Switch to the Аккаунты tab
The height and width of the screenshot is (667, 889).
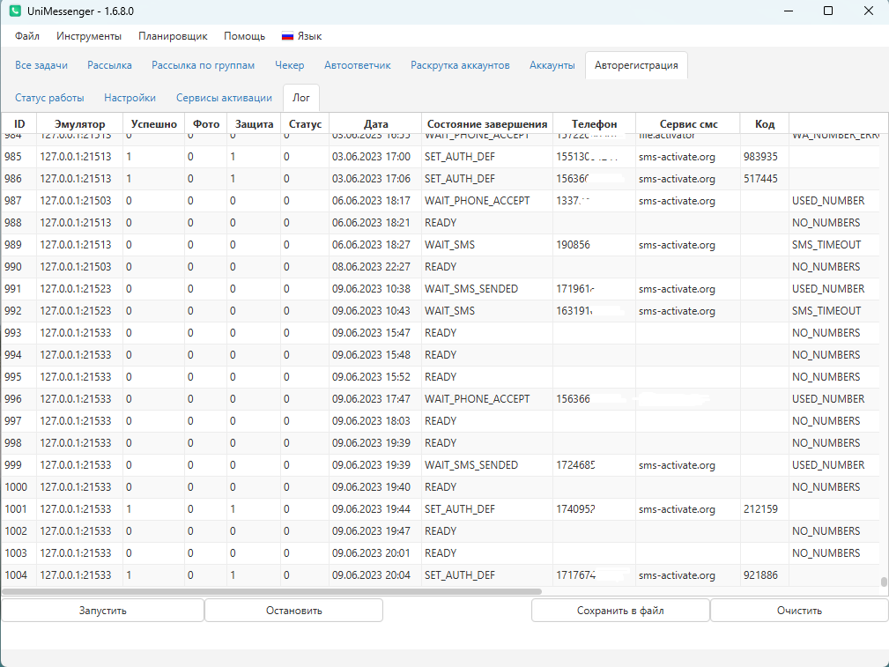552,65
